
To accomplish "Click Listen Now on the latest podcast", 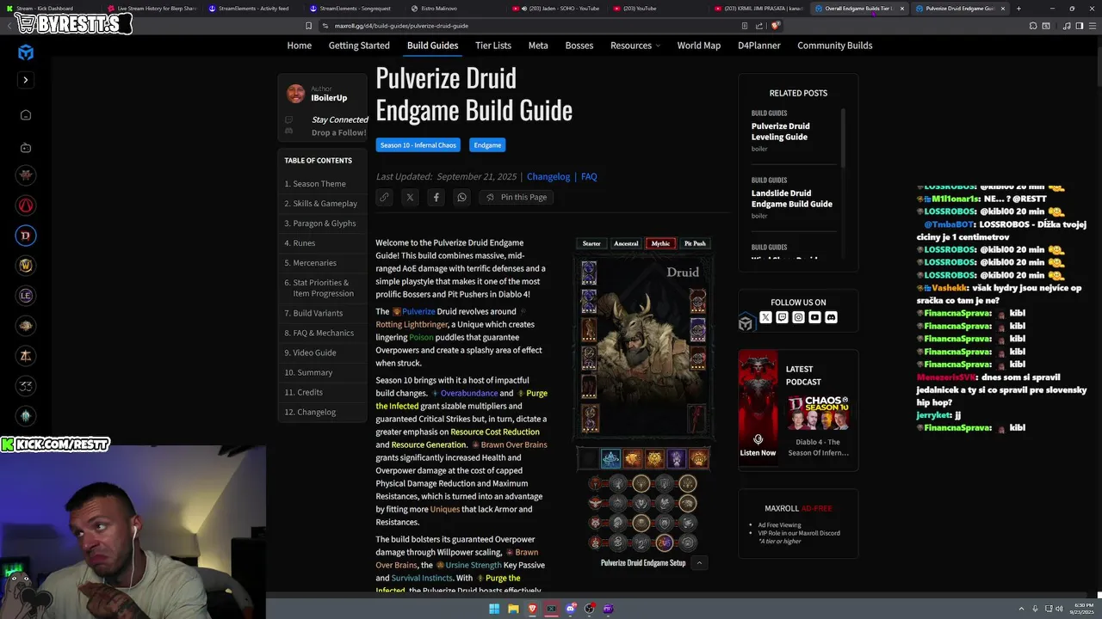I will (758, 453).
